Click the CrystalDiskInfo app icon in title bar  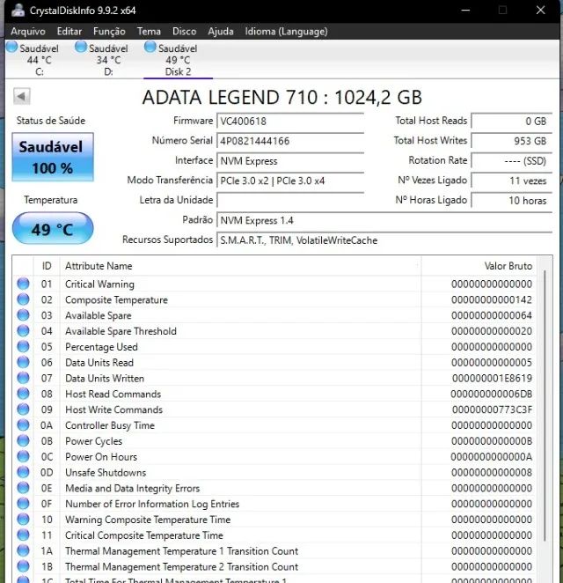[18, 10]
